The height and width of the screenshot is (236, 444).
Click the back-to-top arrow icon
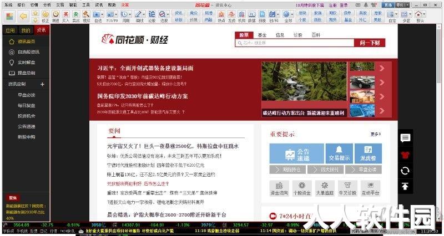point(405,186)
